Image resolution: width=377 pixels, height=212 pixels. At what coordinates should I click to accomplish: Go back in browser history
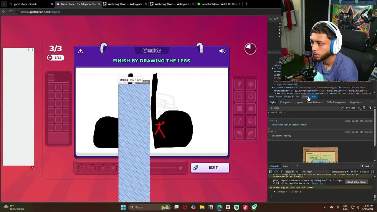click(4, 12)
